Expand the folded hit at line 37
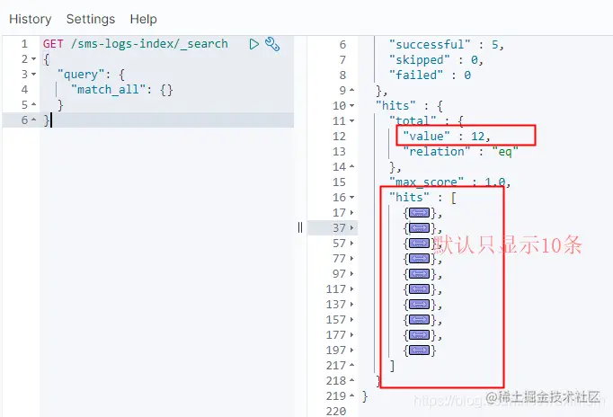613x417 pixels. coord(351,228)
